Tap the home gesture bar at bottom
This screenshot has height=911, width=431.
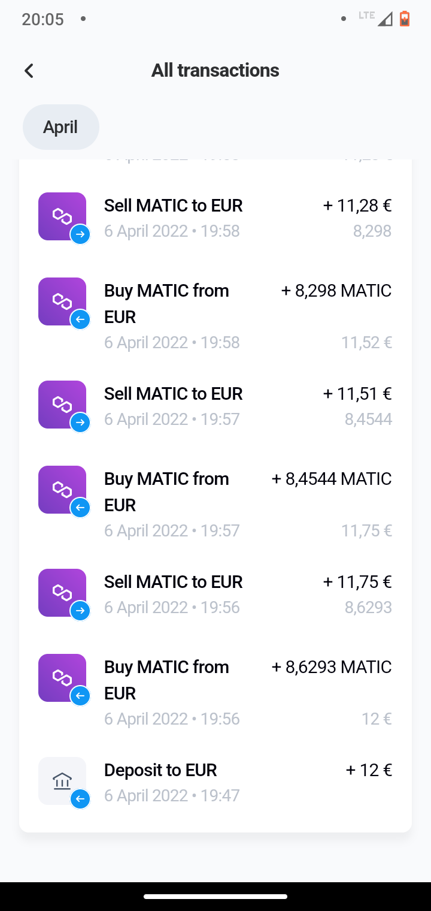(215, 897)
